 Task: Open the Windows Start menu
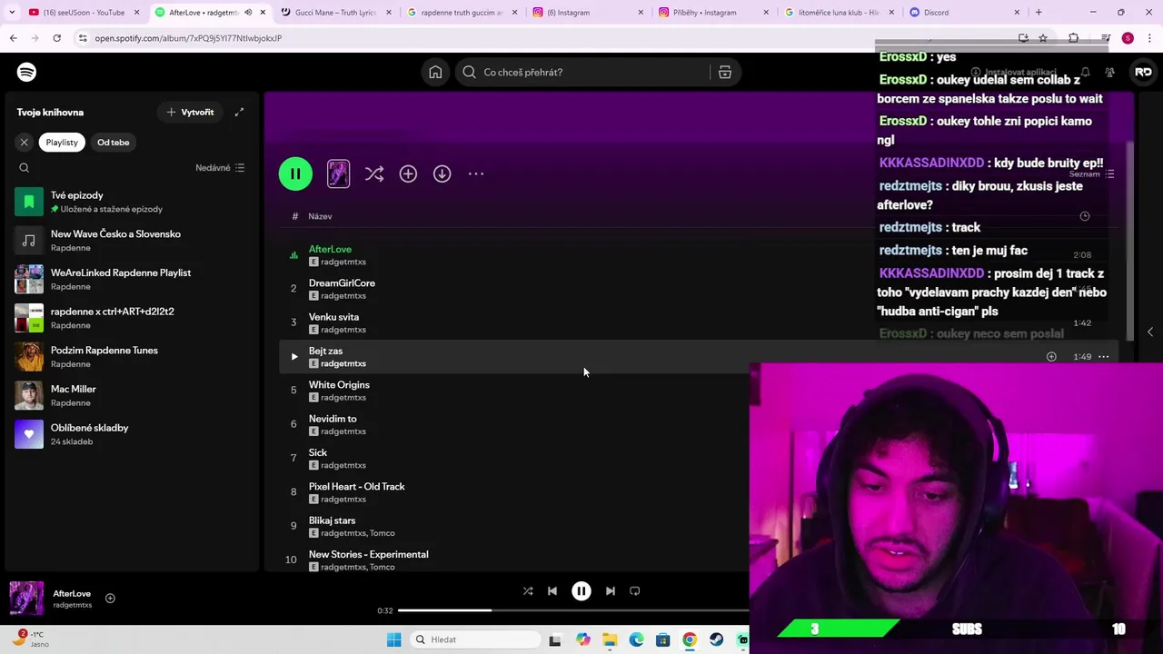(x=393, y=639)
